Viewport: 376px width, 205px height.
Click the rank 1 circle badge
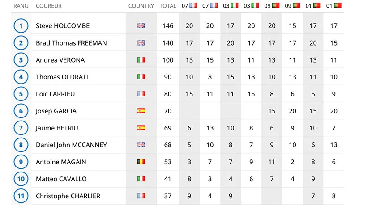pyautogui.click(x=21, y=26)
